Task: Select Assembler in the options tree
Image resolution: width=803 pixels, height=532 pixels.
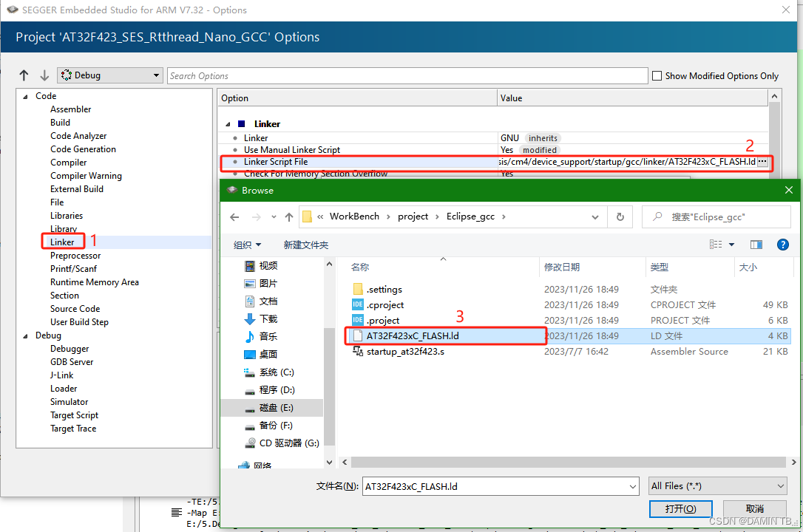Action: [71, 109]
